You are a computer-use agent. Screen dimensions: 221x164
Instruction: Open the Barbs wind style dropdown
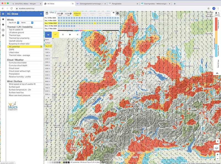27,23
